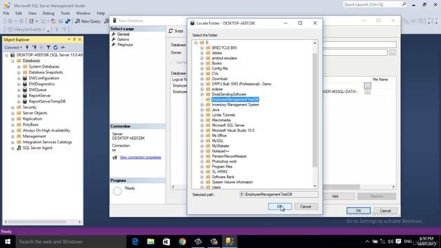Select the General page in New Database

point(123,34)
